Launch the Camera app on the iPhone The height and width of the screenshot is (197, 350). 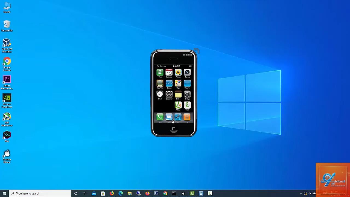pos(187,73)
